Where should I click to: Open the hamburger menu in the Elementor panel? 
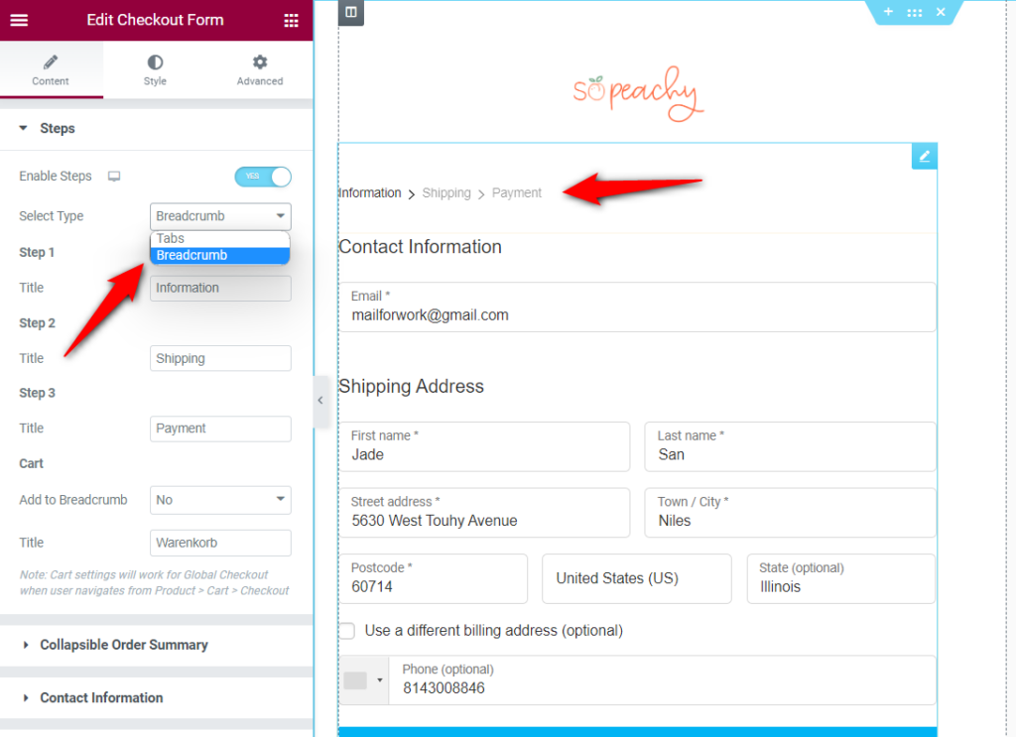click(x=19, y=20)
